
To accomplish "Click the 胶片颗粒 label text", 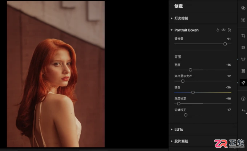I will coord(181,141).
